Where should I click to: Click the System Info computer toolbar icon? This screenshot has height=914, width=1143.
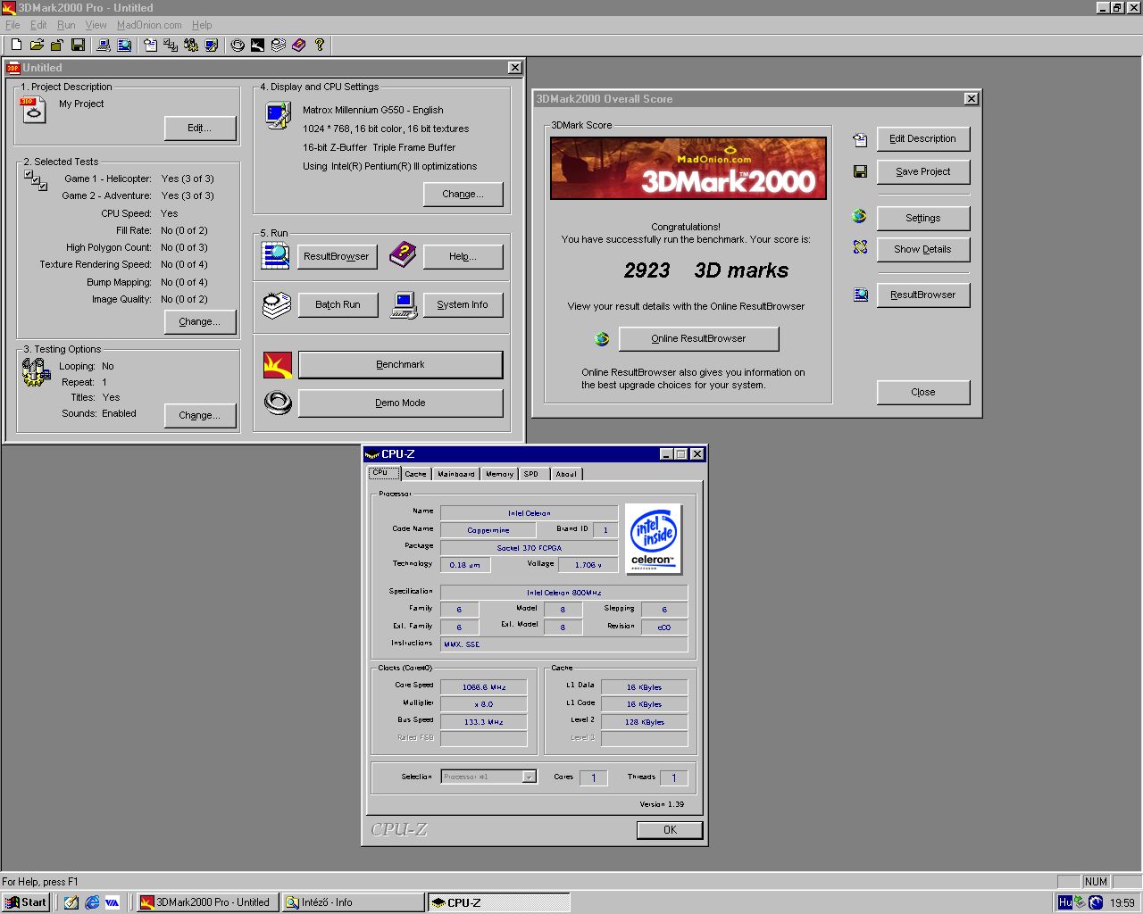[x=104, y=45]
